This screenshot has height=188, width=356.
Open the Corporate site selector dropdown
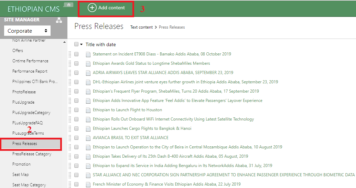point(27,31)
